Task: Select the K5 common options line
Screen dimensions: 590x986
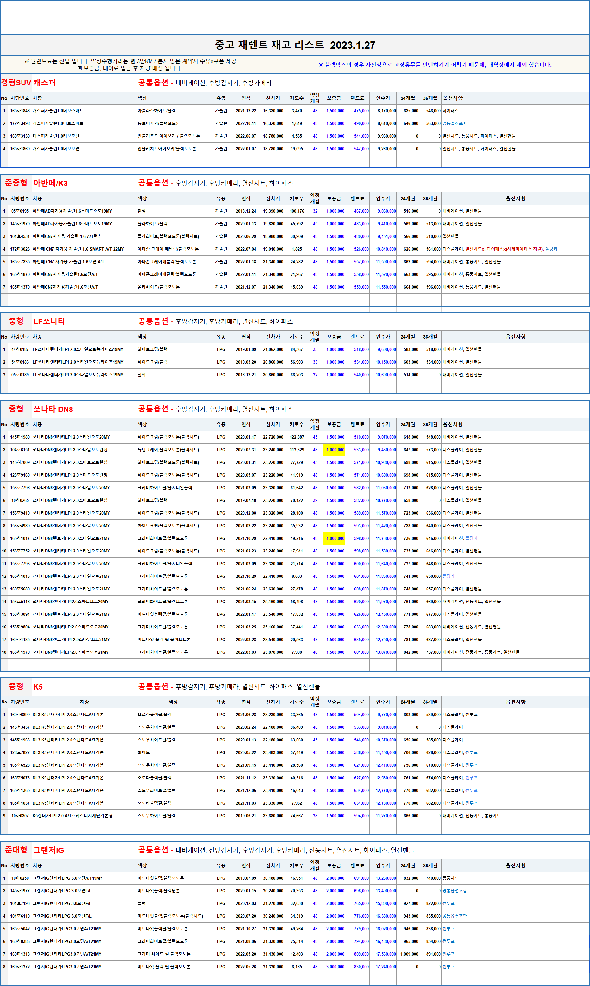Action: coord(229,686)
